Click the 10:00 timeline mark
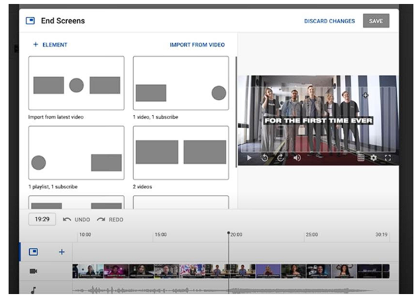Image resolution: width=420 pixels, height=302 pixels. (x=85, y=234)
